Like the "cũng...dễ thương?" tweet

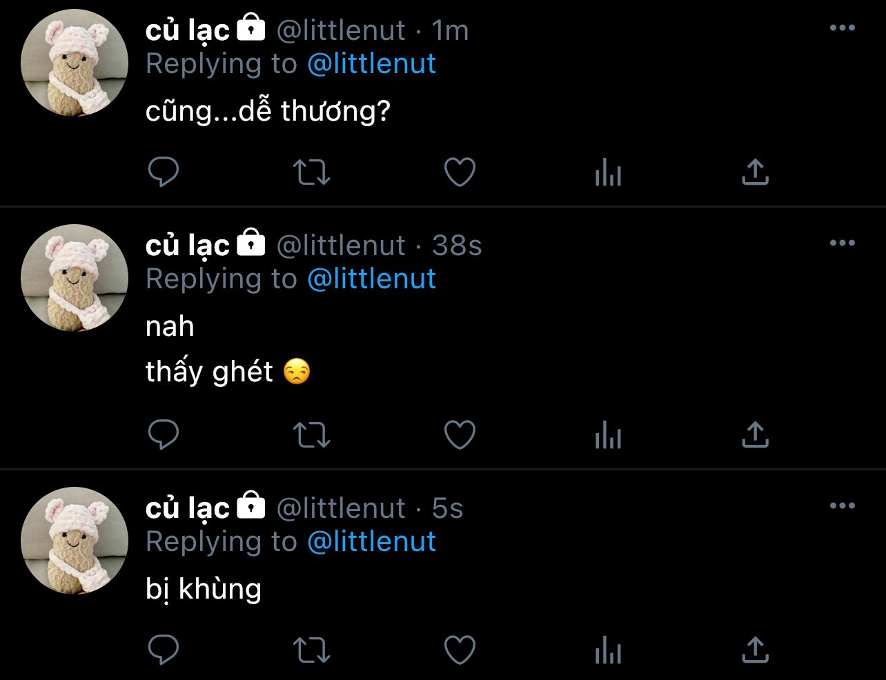coord(460,172)
